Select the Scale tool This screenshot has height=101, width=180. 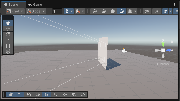pyautogui.click(x=8, y=40)
